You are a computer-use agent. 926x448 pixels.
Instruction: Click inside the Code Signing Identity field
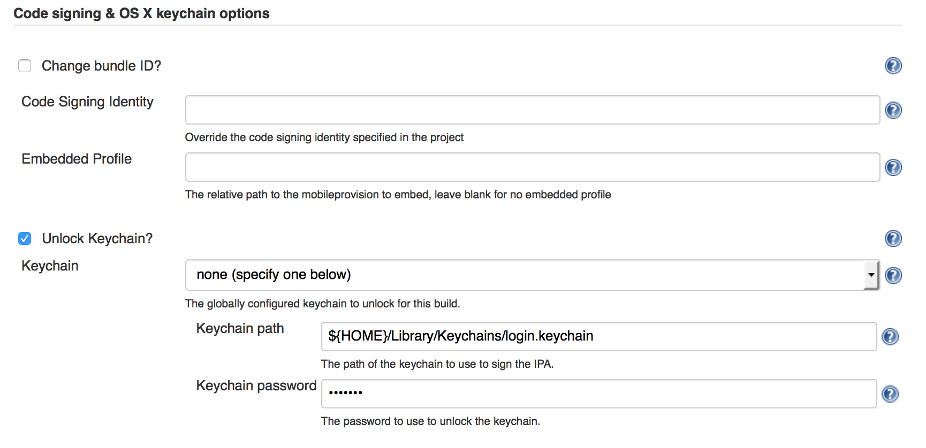[530, 110]
